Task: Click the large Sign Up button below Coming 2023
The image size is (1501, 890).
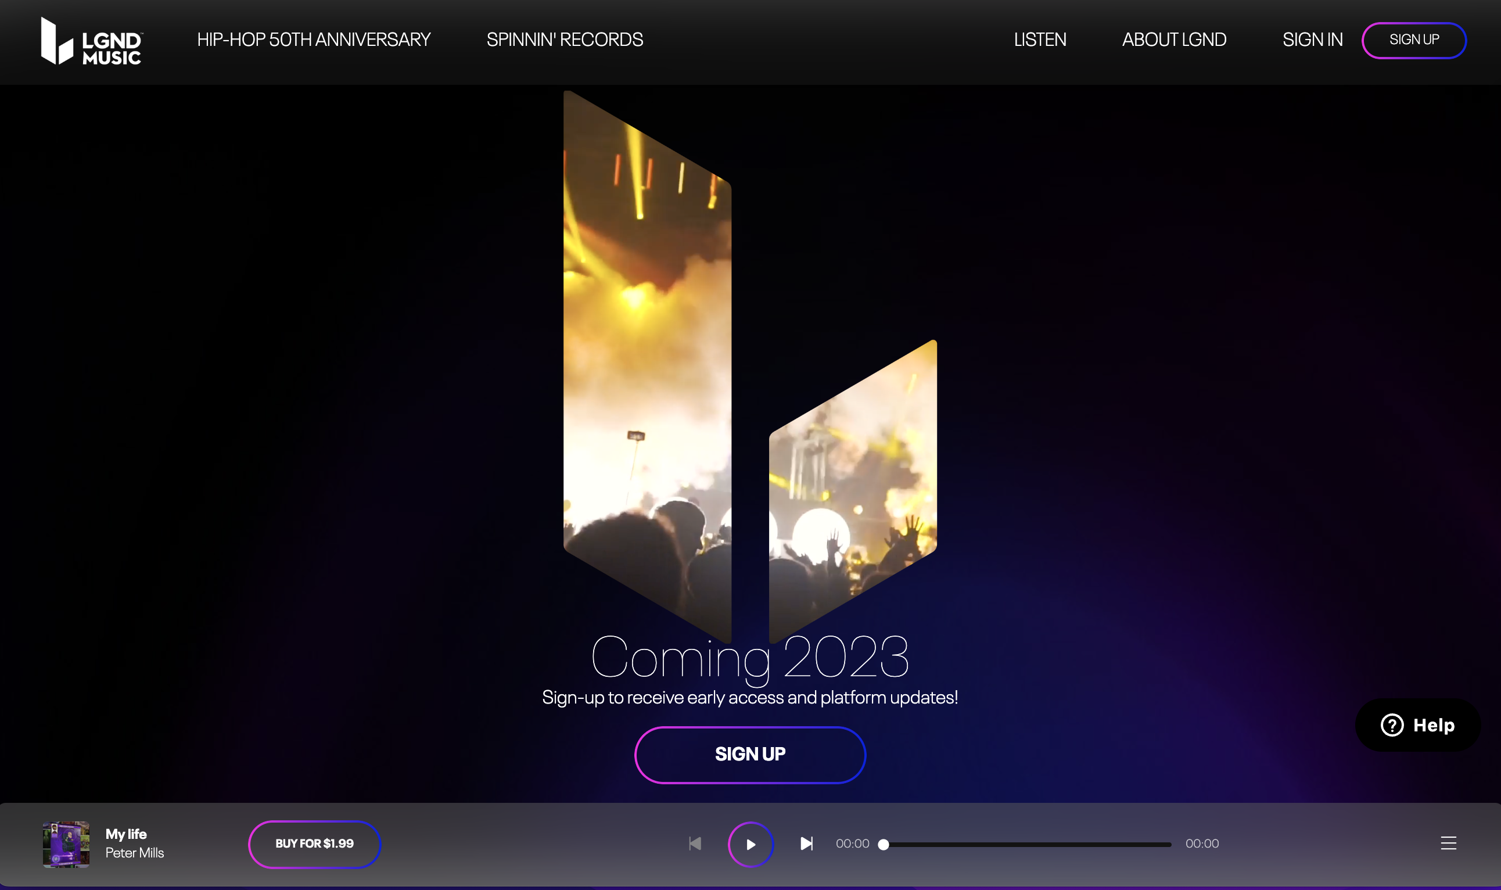Action: 749,755
